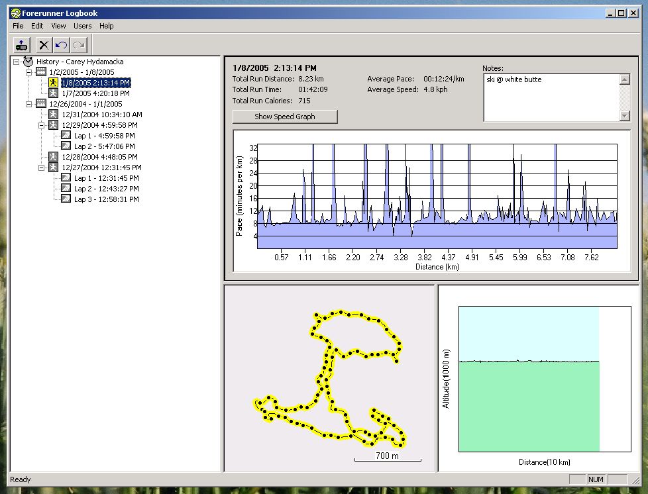This screenshot has height=494, width=648.
Task: Select Lap 1 - 4:59:58 PM entry
Action: pos(105,136)
